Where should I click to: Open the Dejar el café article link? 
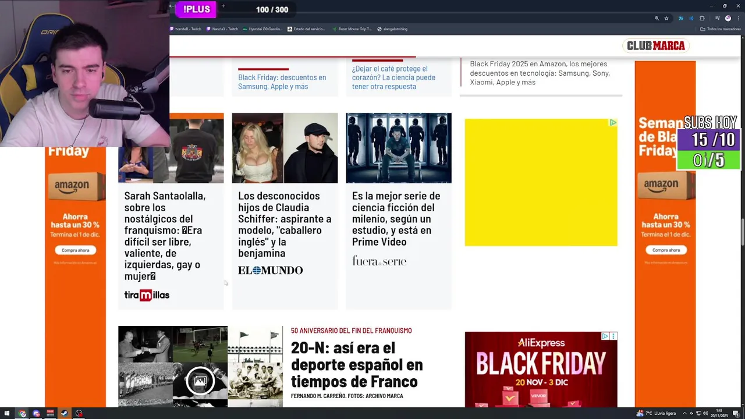pyautogui.click(x=393, y=77)
